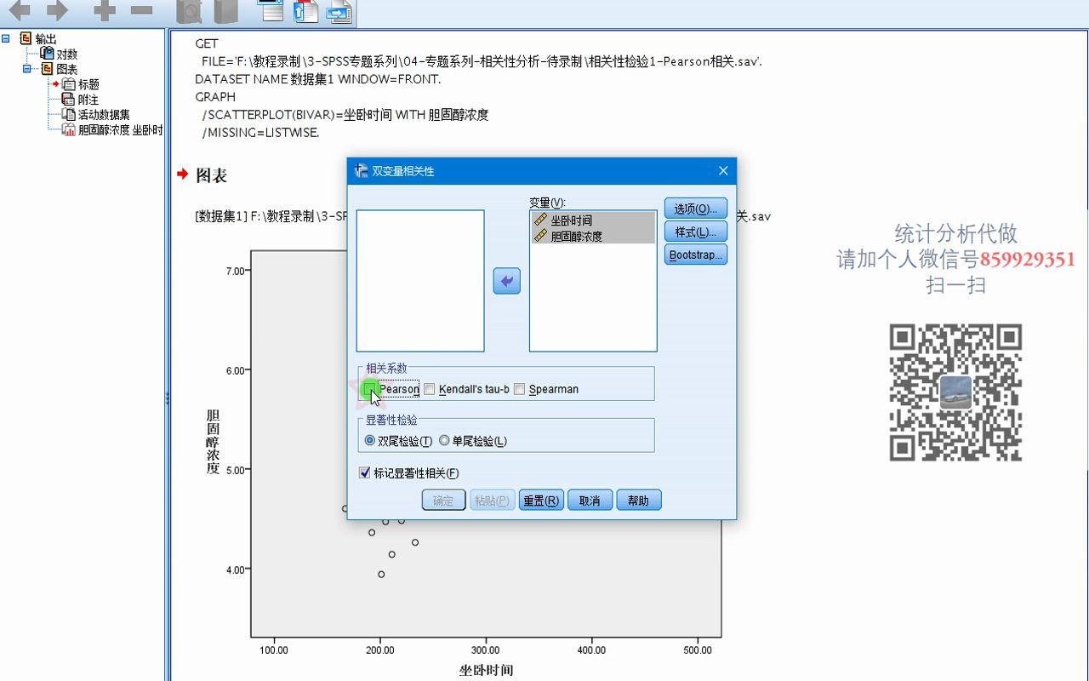Click the 确定 OK button
Image resolution: width=1089 pixels, height=681 pixels.
pos(444,500)
